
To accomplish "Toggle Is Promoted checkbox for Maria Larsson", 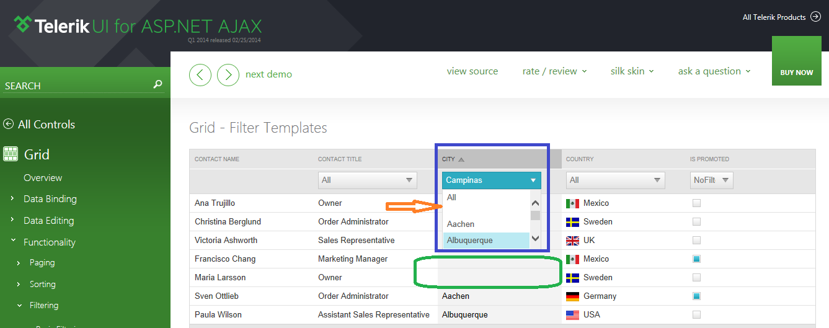I will click(x=696, y=277).
